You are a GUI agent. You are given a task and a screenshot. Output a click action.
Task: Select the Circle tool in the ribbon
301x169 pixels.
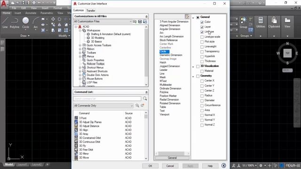pos(25,23)
